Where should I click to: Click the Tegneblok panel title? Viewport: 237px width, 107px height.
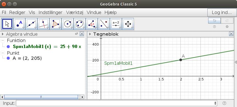click(106, 34)
